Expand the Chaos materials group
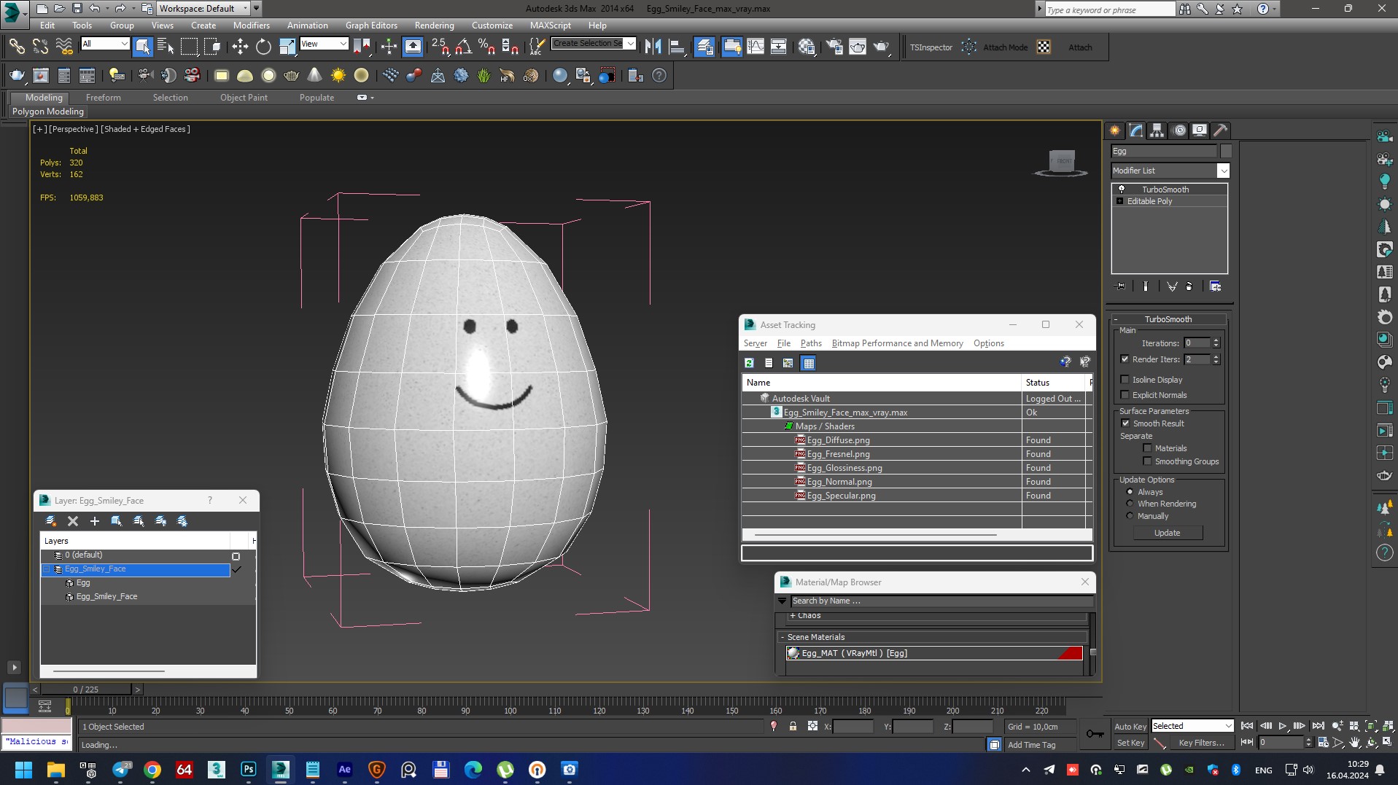The height and width of the screenshot is (785, 1398). pyautogui.click(x=793, y=616)
